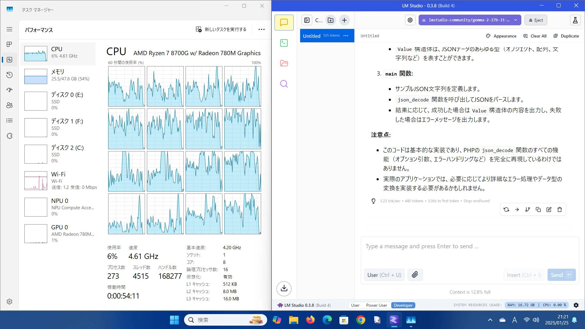The image size is (585, 329).
Task: Open the Untitled chat options menu
Action: pyautogui.click(x=346, y=36)
